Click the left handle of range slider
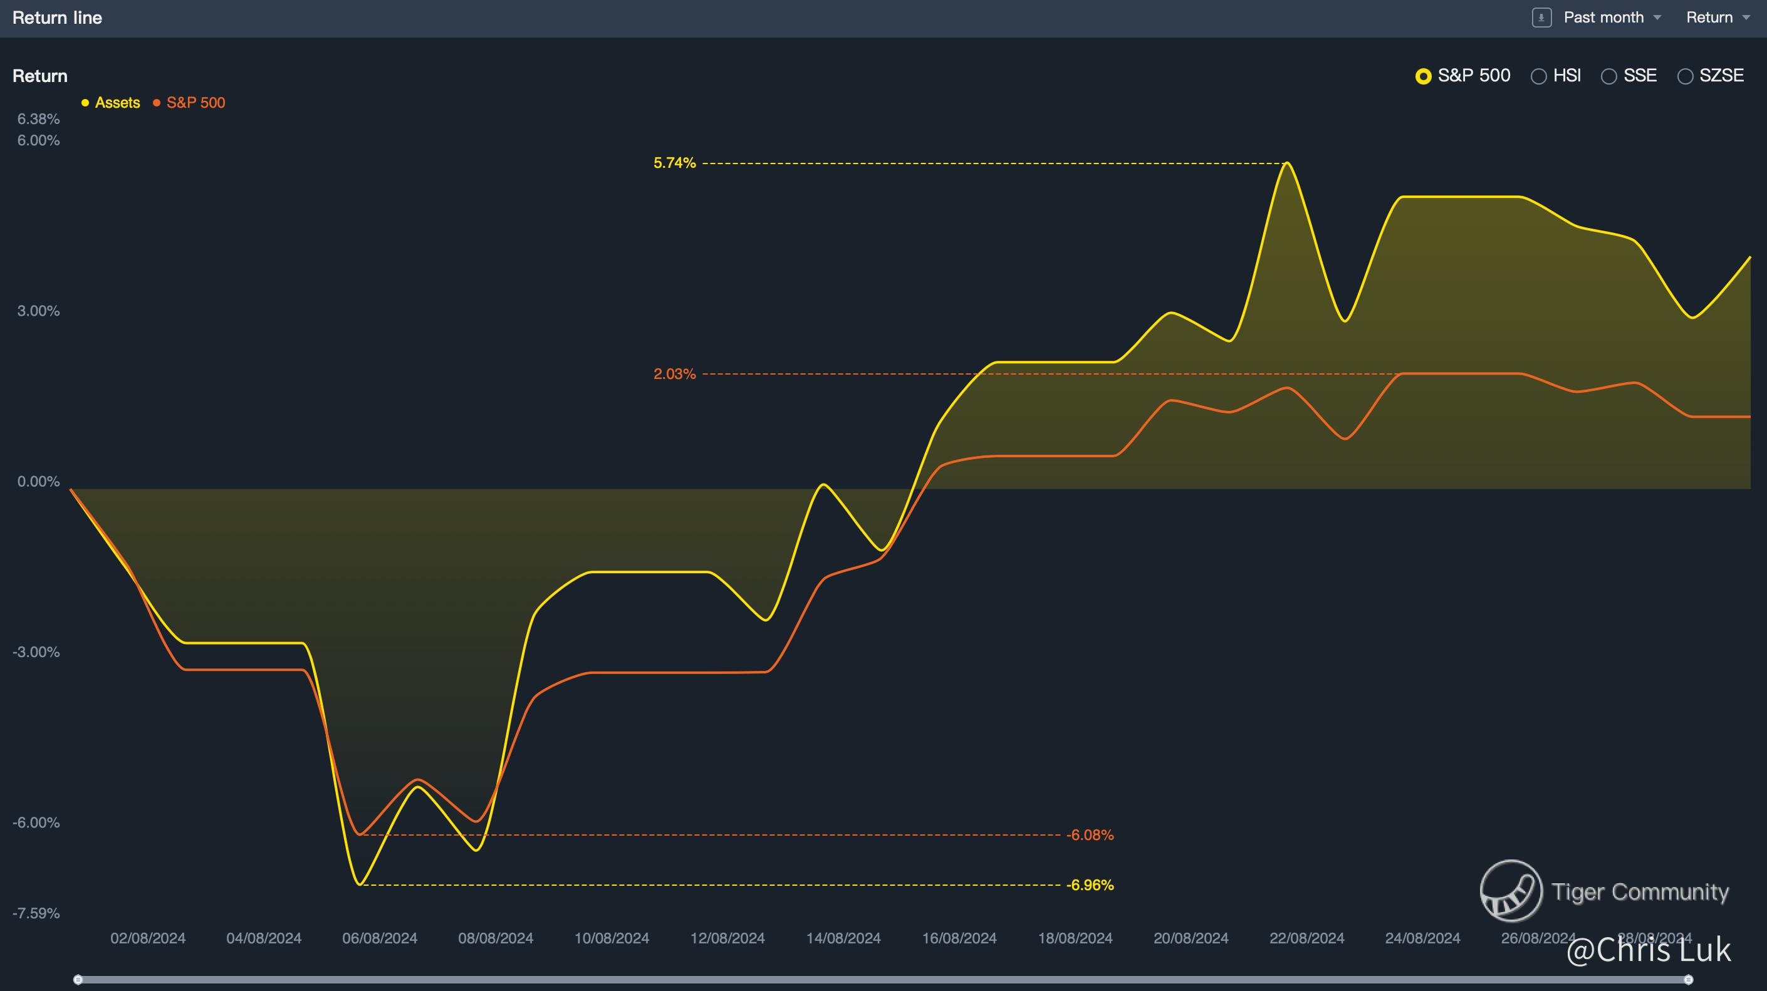The image size is (1767, 991). pos(78,979)
